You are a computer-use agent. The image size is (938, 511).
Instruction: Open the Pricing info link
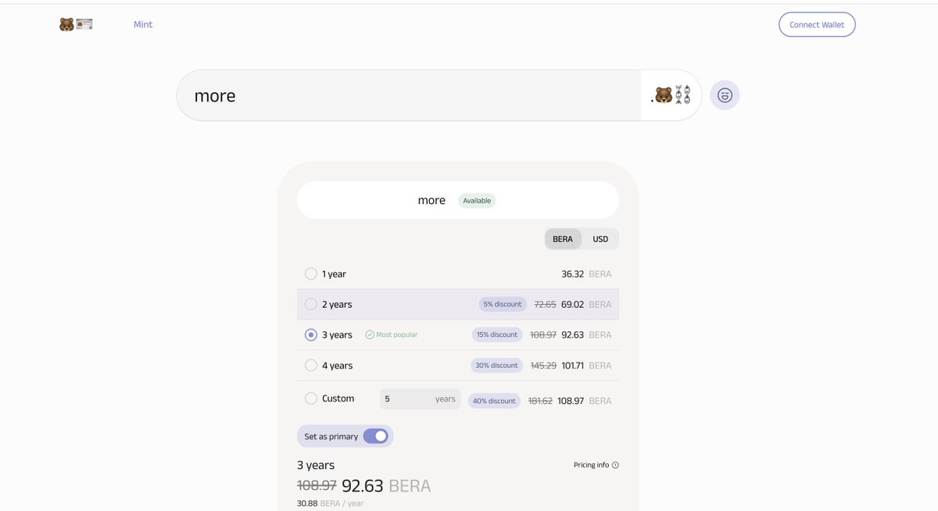pyautogui.click(x=596, y=465)
